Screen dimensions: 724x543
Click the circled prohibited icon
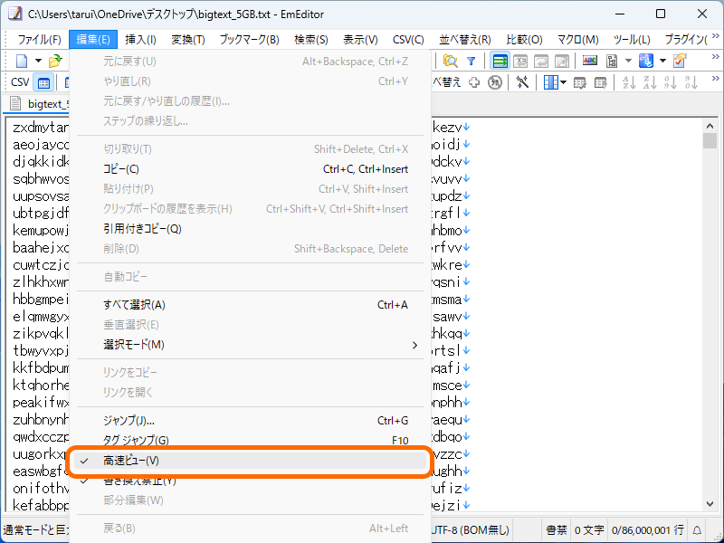pyautogui.click(x=494, y=82)
